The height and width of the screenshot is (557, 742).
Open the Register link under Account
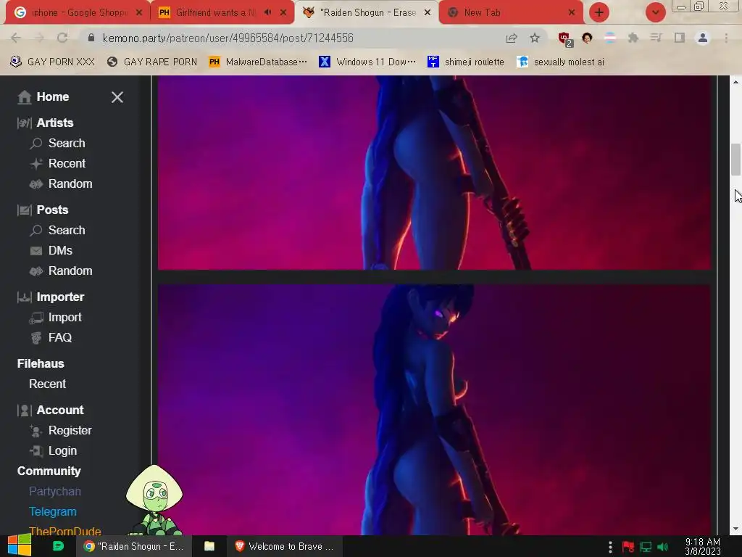70,431
